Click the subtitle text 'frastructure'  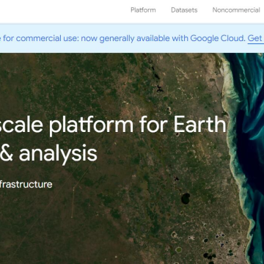pyautogui.click(x=26, y=184)
